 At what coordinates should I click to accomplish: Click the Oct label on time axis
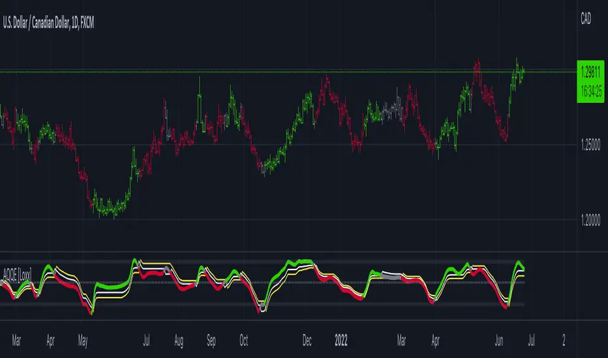(x=243, y=340)
